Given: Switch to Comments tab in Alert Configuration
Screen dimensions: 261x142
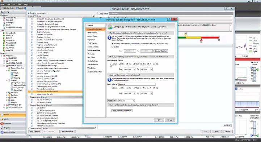Looking at the screenshot, I should pos(114,14).
